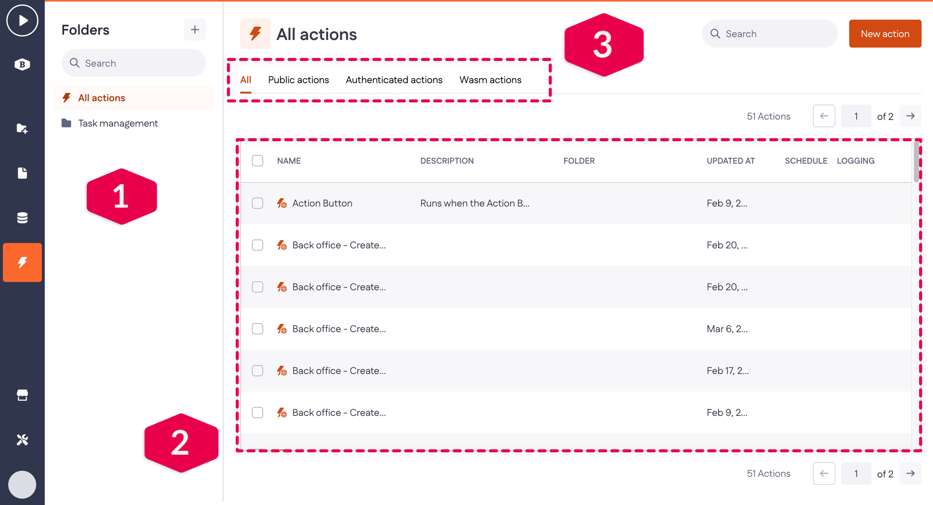Open the hexagon B icon in sidebar
The width and height of the screenshot is (933, 505).
point(22,65)
